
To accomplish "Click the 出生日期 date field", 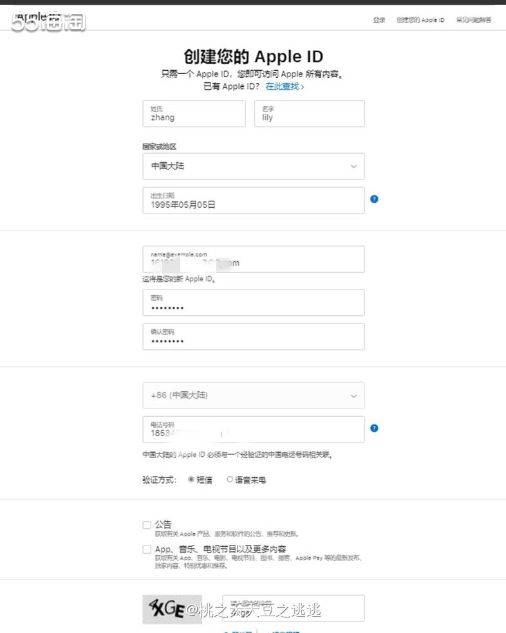I will [254, 200].
